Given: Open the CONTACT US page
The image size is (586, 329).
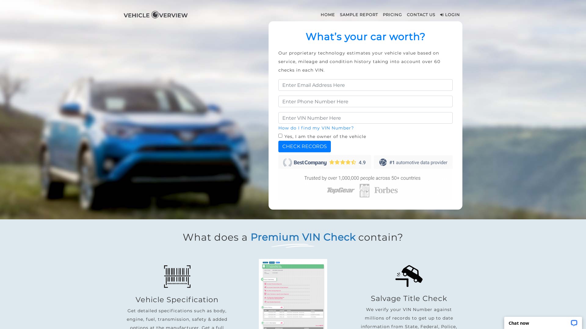Looking at the screenshot, I should [x=421, y=14].
